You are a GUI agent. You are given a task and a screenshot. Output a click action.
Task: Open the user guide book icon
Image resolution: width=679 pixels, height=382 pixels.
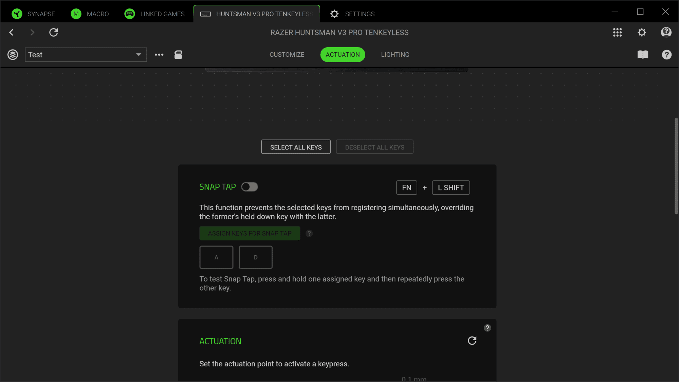[x=643, y=55]
